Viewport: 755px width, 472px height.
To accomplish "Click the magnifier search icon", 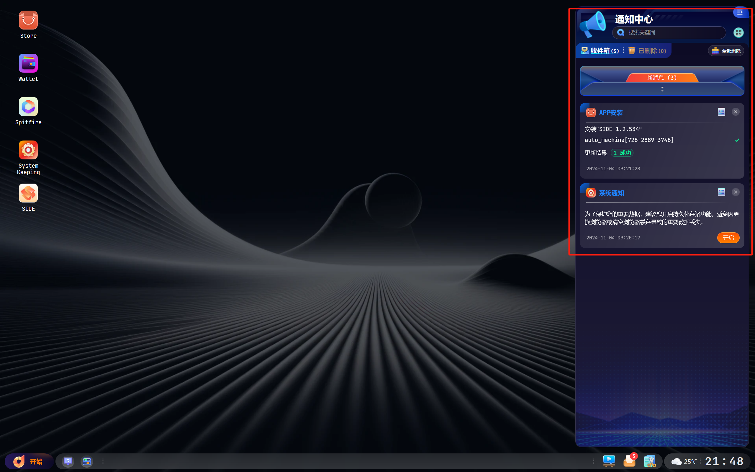I will (x=620, y=32).
